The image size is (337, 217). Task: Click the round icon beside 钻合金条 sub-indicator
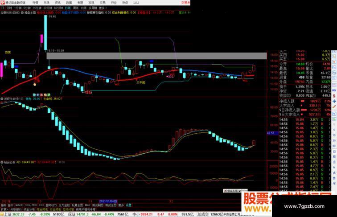tap(2, 162)
